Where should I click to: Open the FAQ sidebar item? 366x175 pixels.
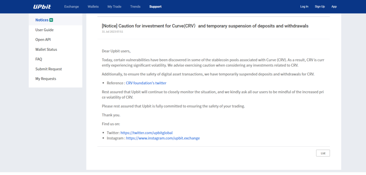click(39, 59)
